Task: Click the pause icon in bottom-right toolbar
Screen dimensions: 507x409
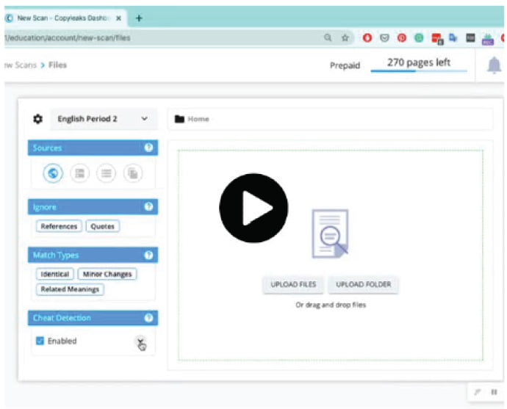Action: pyautogui.click(x=494, y=392)
